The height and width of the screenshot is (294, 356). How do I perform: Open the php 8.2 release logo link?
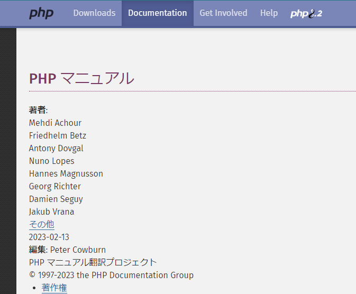click(x=306, y=14)
